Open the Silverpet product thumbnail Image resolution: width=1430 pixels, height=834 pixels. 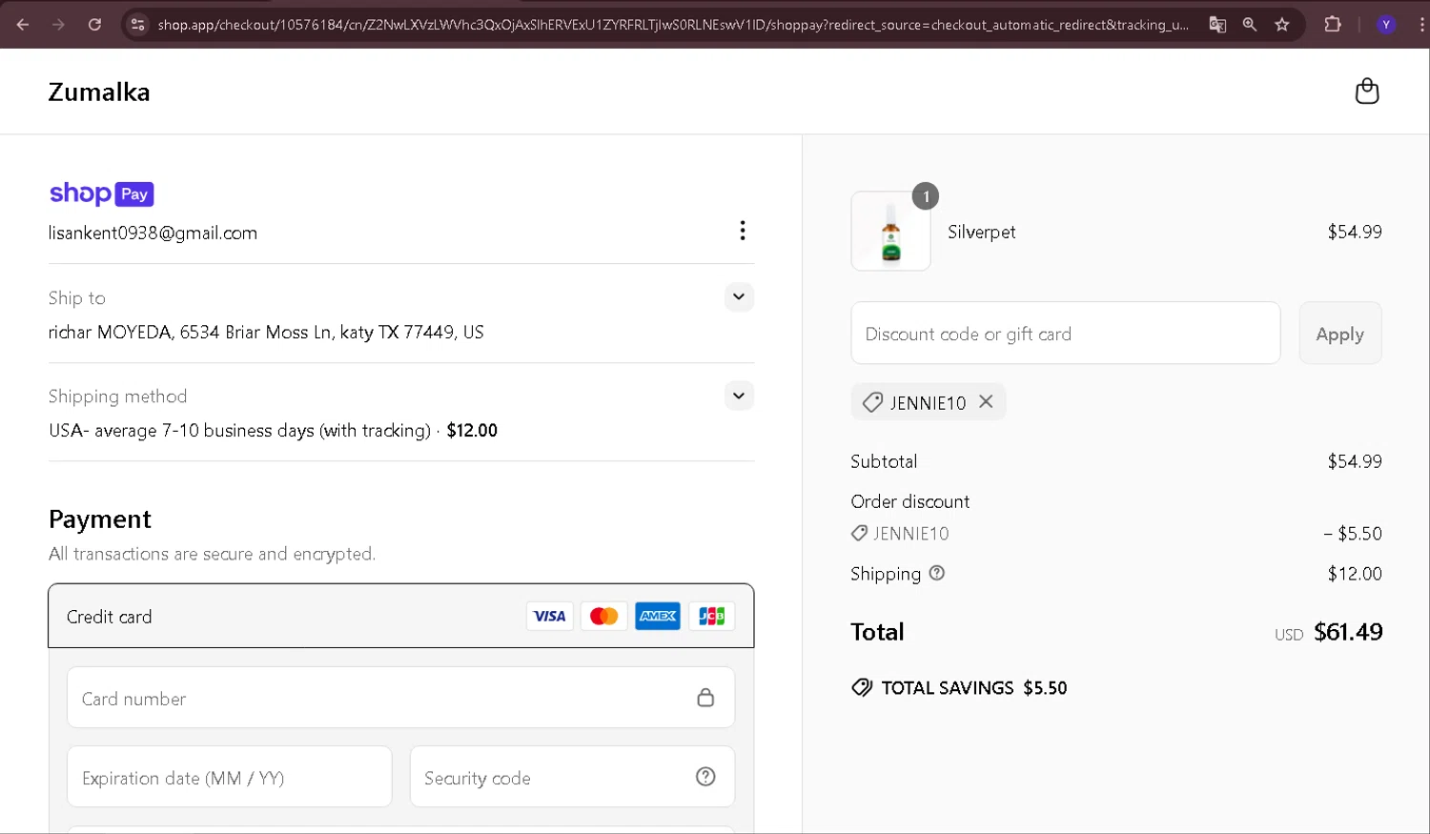[890, 232]
